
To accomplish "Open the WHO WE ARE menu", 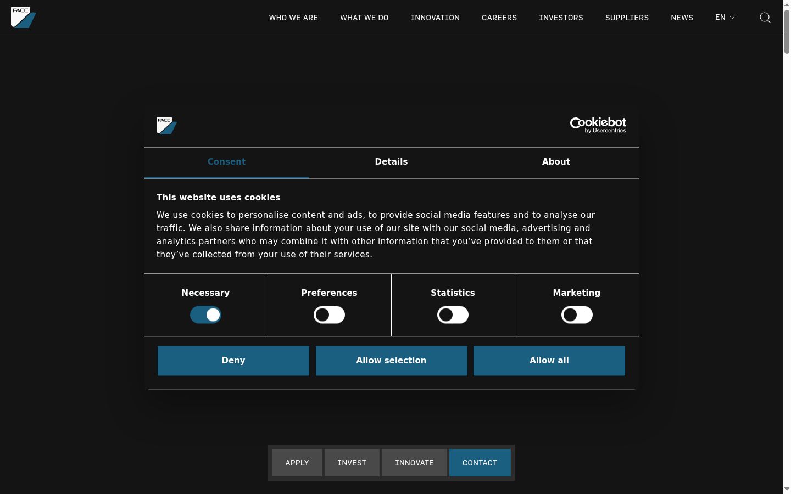I will [x=293, y=18].
